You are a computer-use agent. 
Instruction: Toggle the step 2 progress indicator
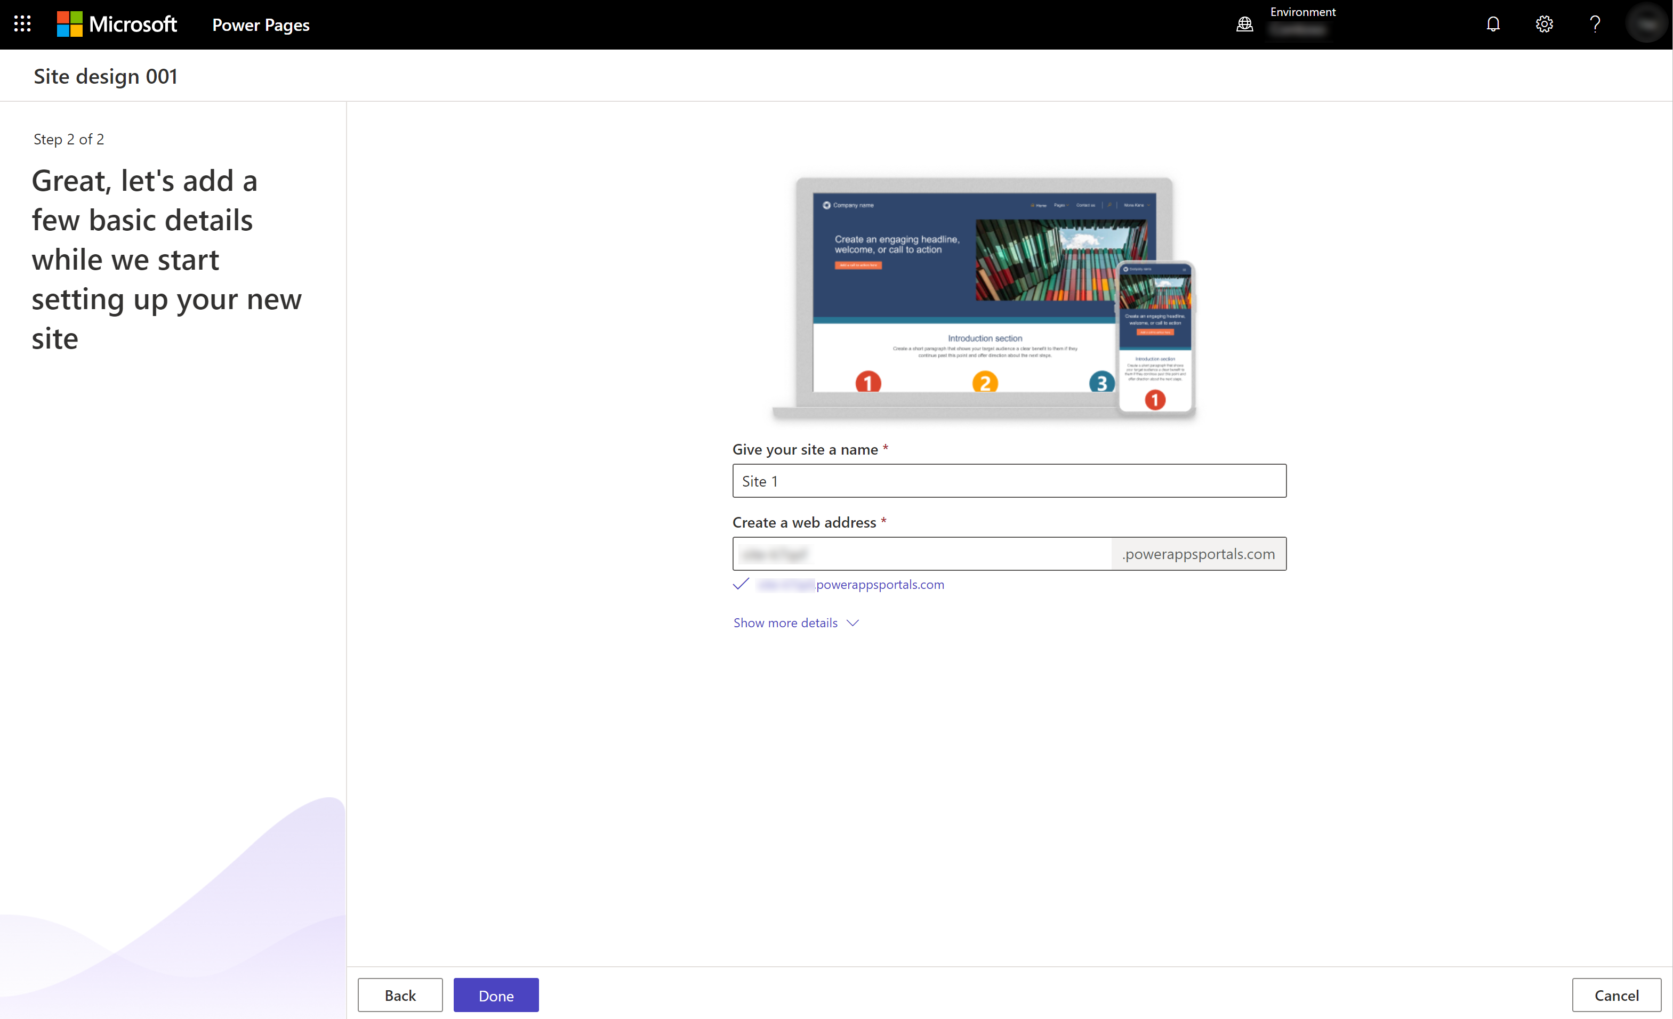(x=68, y=139)
